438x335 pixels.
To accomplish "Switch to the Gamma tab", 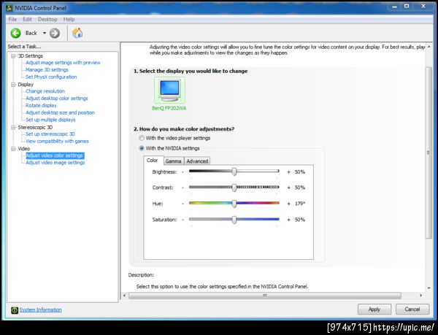I will coord(174,161).
